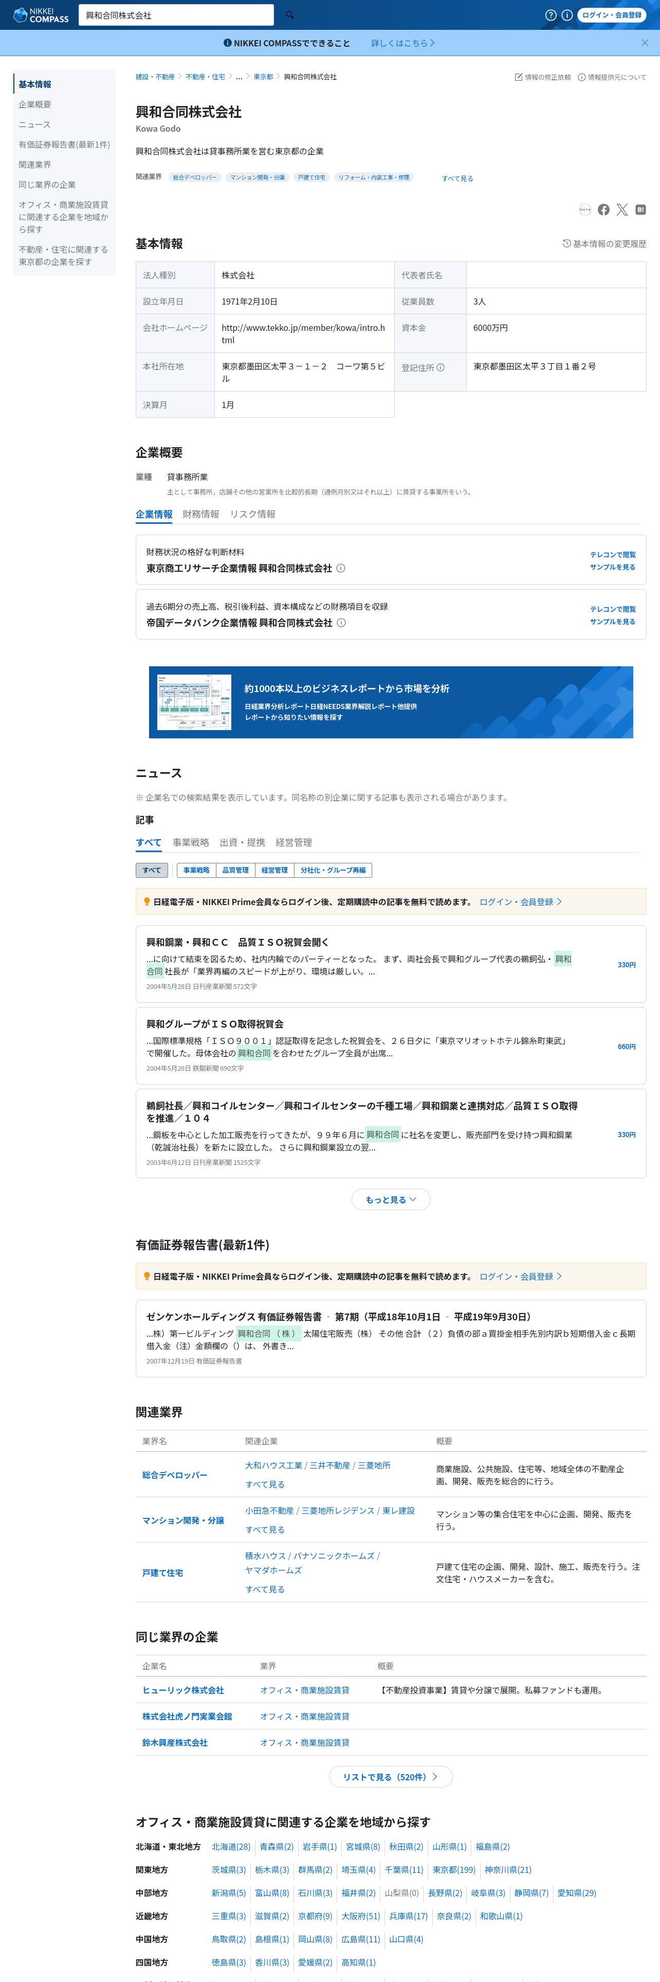Click info icon beside 帝国データバンク企業情報
Screen dimensions: 660x1982
point(341,623)
